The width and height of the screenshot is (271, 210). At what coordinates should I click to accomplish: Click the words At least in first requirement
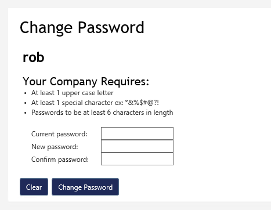(x=43, y=93)
